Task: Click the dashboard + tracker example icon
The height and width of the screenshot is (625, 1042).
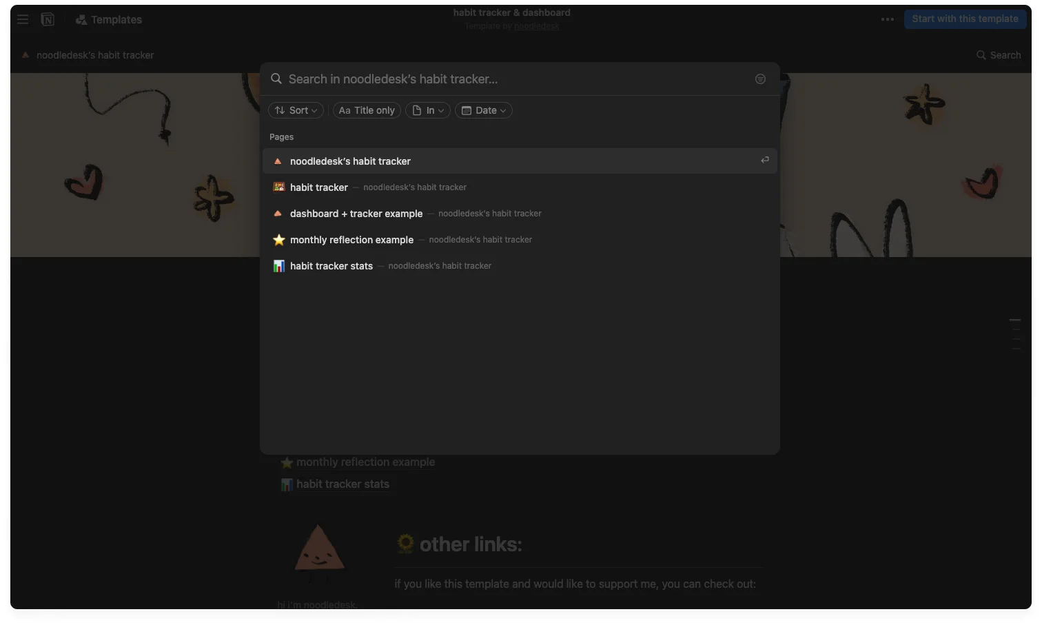Action: [x=278, y=214]
